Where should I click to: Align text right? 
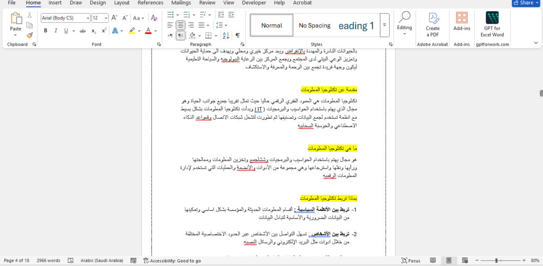click(x=190, y=25)
